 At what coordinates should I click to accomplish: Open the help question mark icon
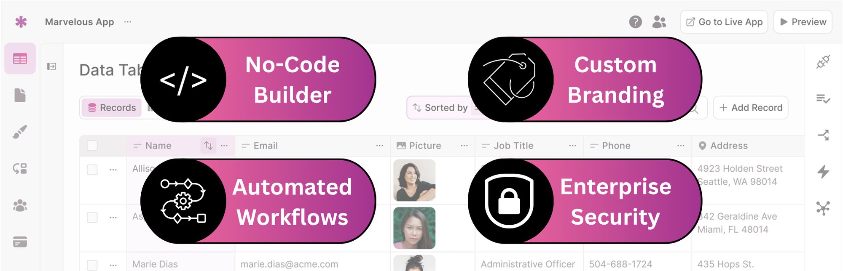click(635, 22)
